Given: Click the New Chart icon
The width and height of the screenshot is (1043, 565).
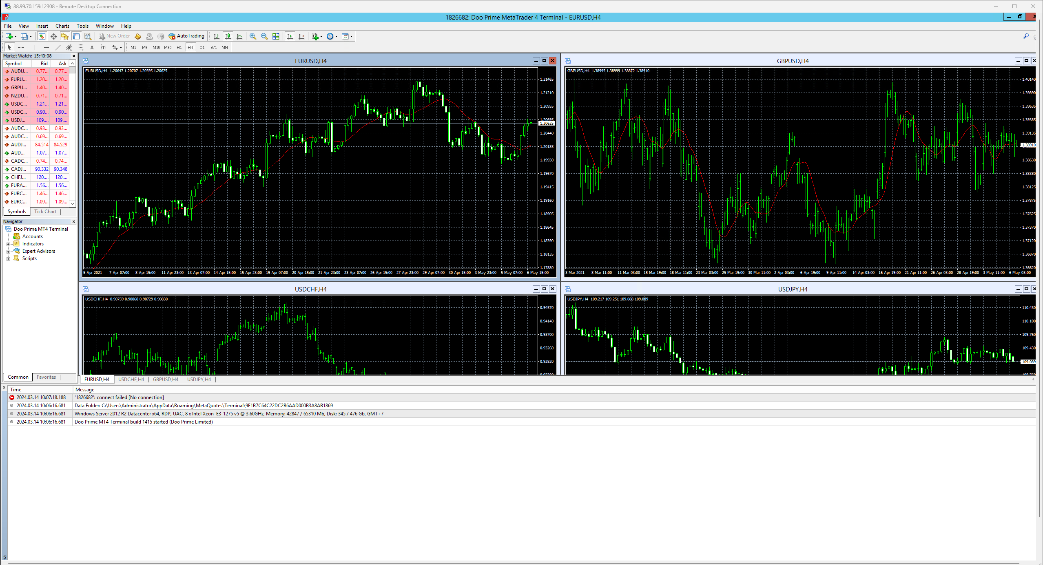Looking at the screenshot, I should pos(9,36).
